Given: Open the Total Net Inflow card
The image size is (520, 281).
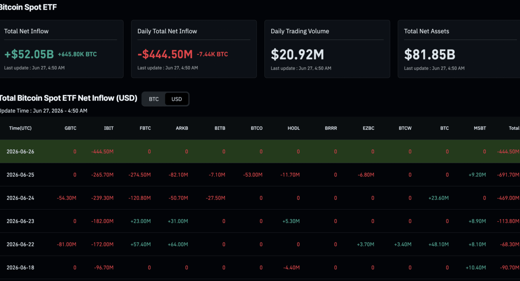Looking at the screenshot, I should pos(61,49).
